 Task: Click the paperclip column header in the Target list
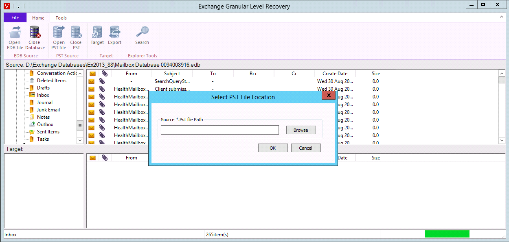coord(105,158)
